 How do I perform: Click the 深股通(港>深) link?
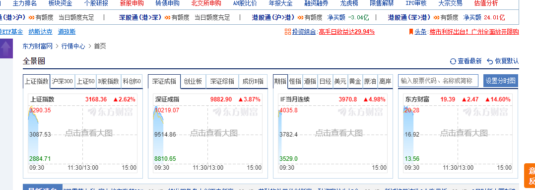coord(140,18)
